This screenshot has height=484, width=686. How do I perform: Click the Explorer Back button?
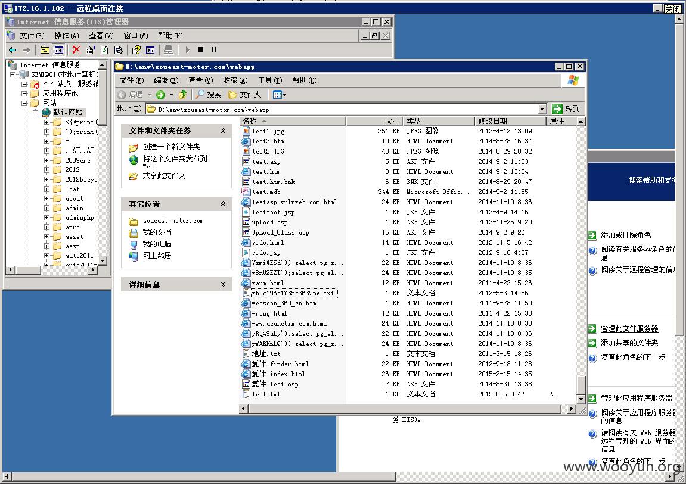(131, 94)
